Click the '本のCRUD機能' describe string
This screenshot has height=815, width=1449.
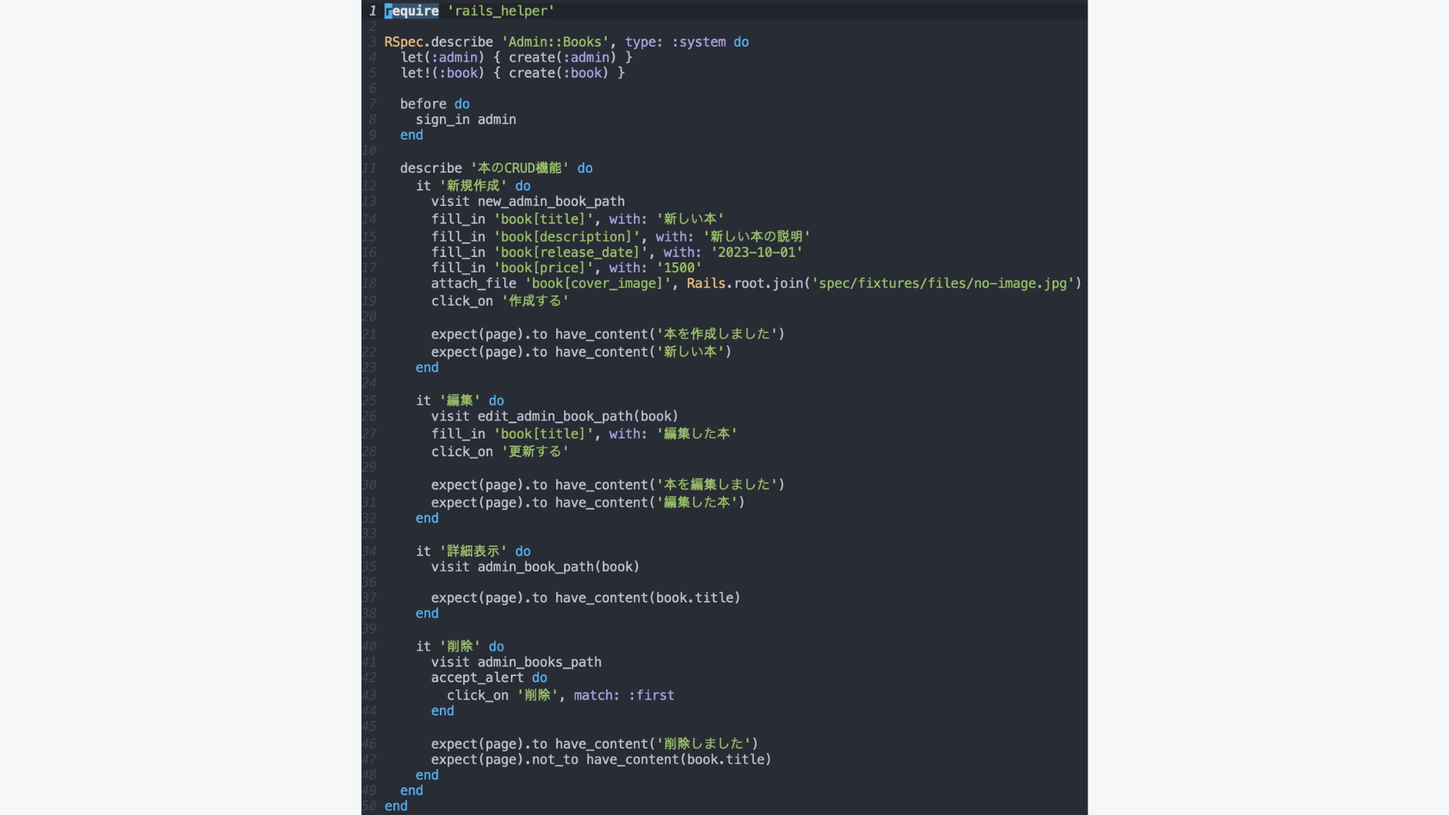point(519,168)
